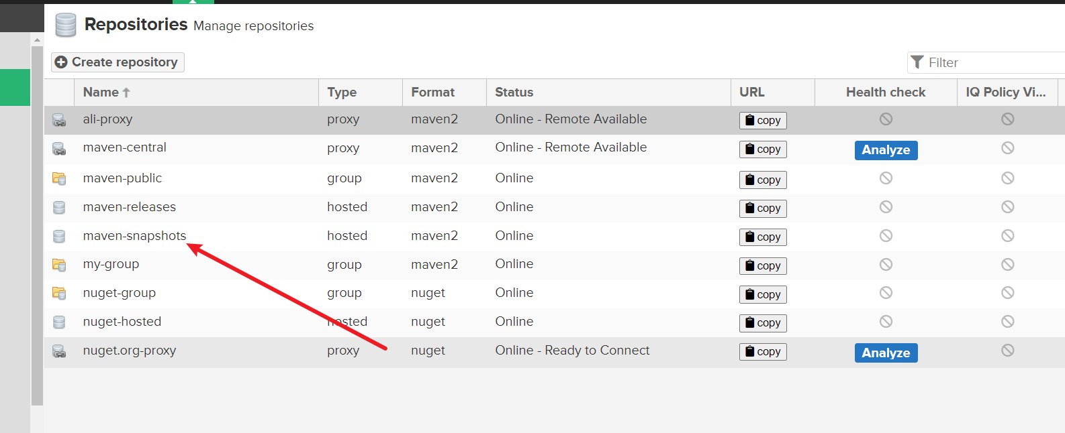Sort repositories by Type column header

click(342, 92)
